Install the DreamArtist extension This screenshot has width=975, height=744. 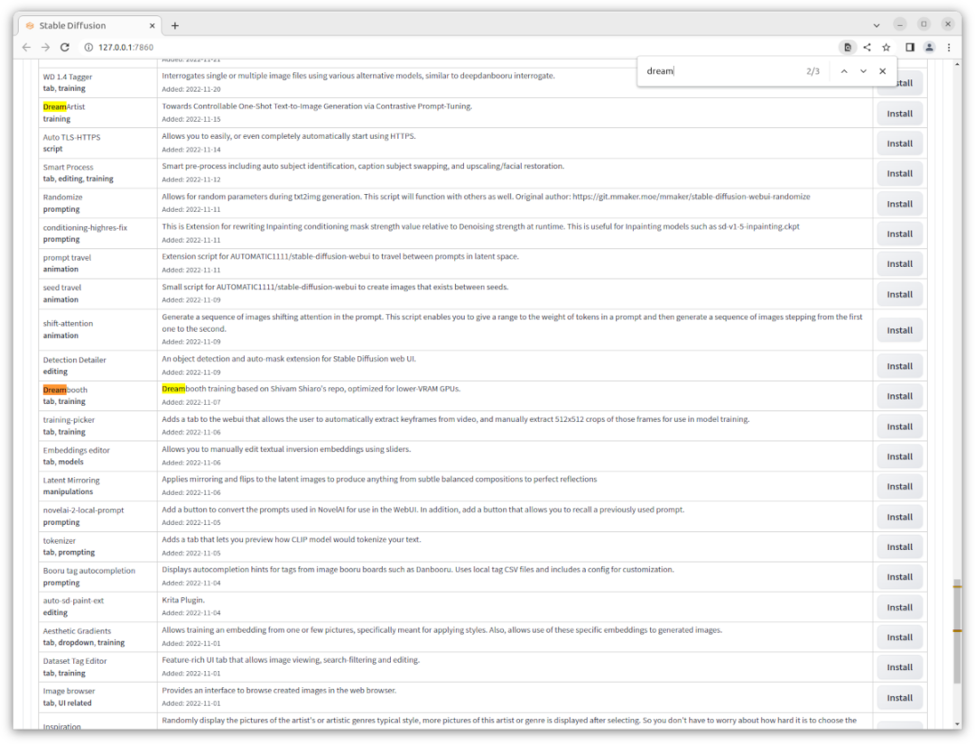tap(899, 114)
